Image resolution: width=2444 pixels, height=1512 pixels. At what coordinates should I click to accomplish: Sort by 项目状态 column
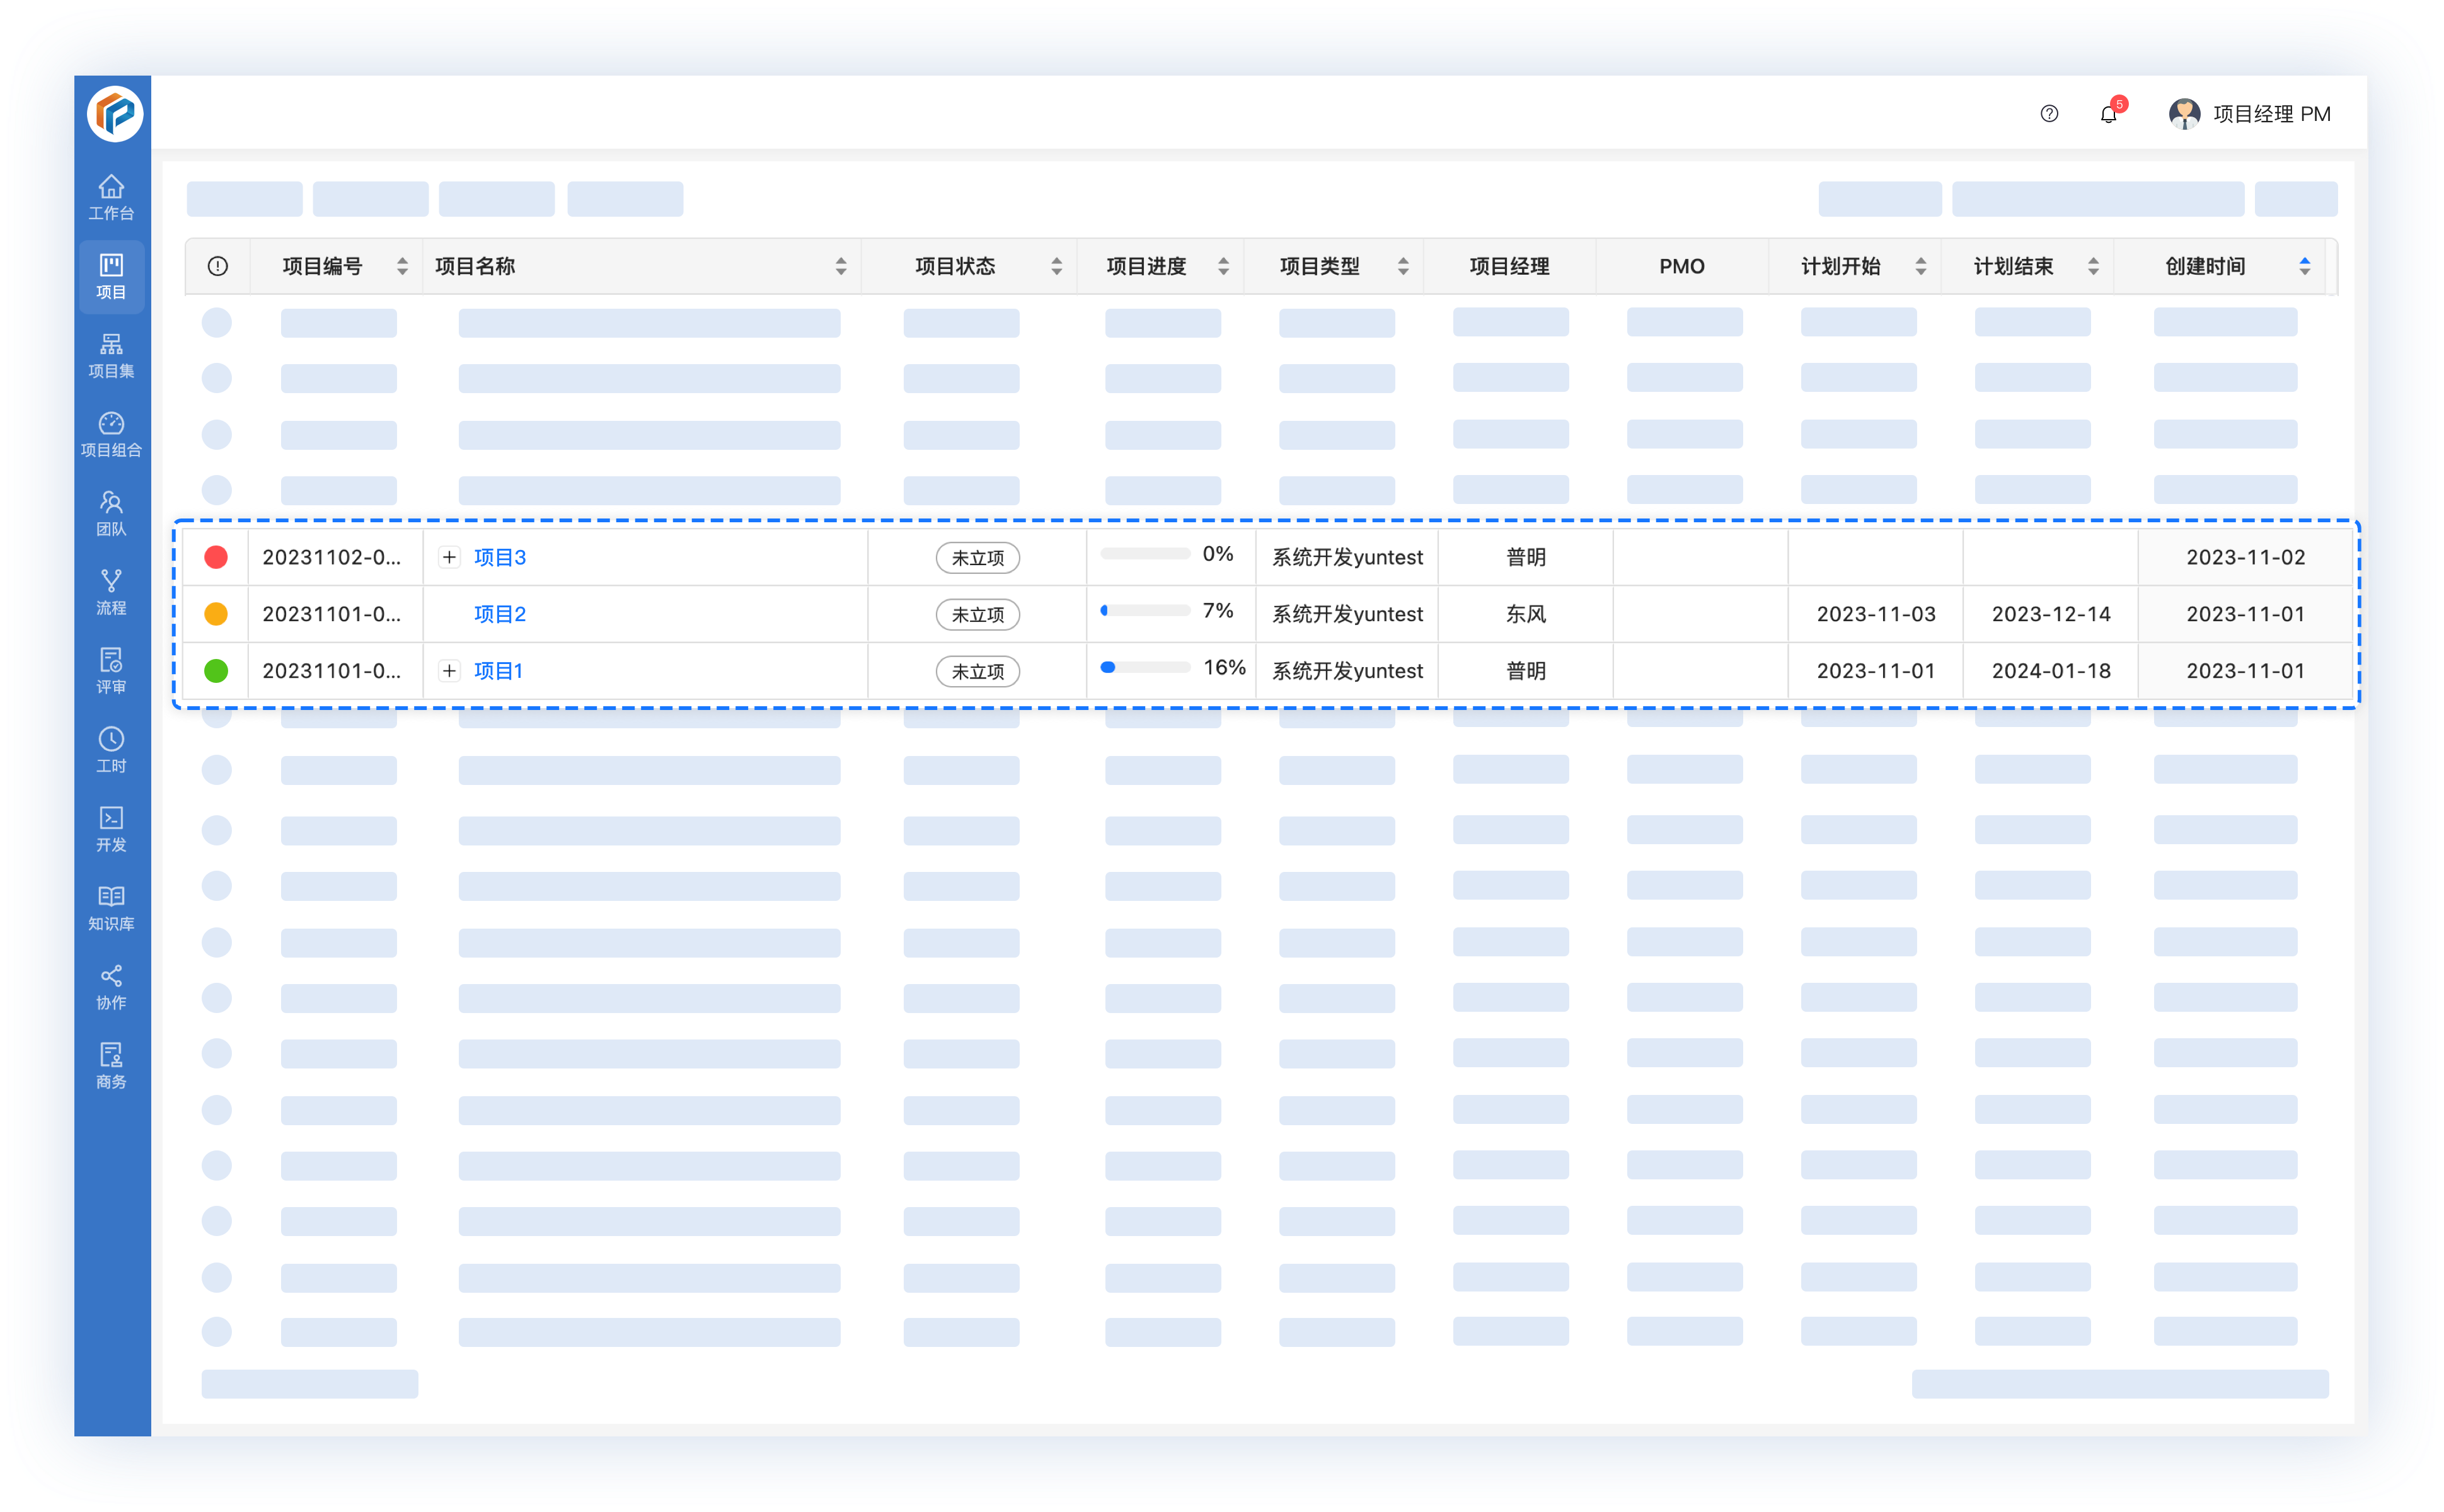1056,266
